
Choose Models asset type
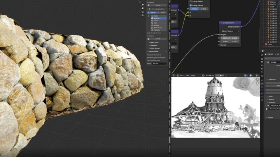point(155,16)
